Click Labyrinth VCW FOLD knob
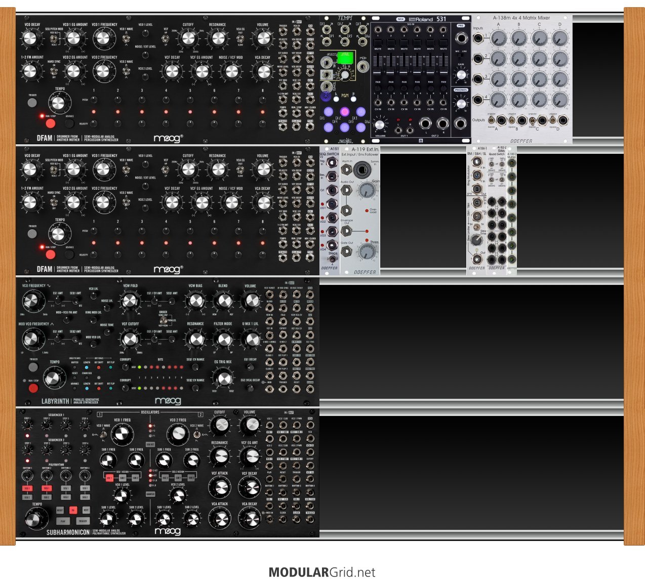The height and width of the screenshot is (583, 645). pyautogui.click(x=130, y=301)
